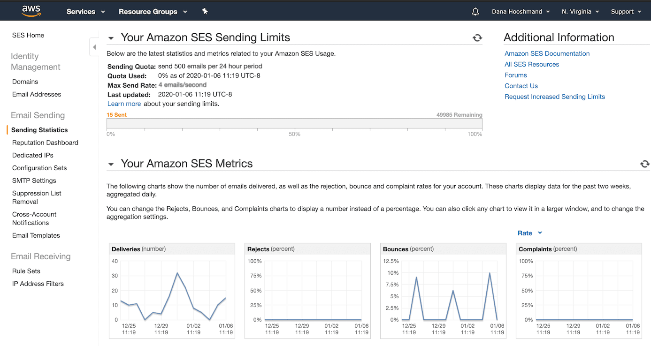Open Rule Sets under Email Receiving
Screen dimensions: 651x346
(x=26, y=271)
